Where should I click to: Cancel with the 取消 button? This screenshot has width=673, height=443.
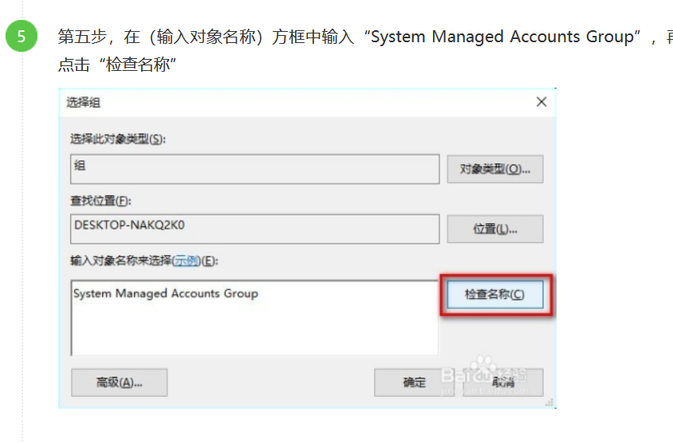503,382
